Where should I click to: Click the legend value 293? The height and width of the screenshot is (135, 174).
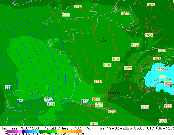pyautogui.click(x=50, y=134)
